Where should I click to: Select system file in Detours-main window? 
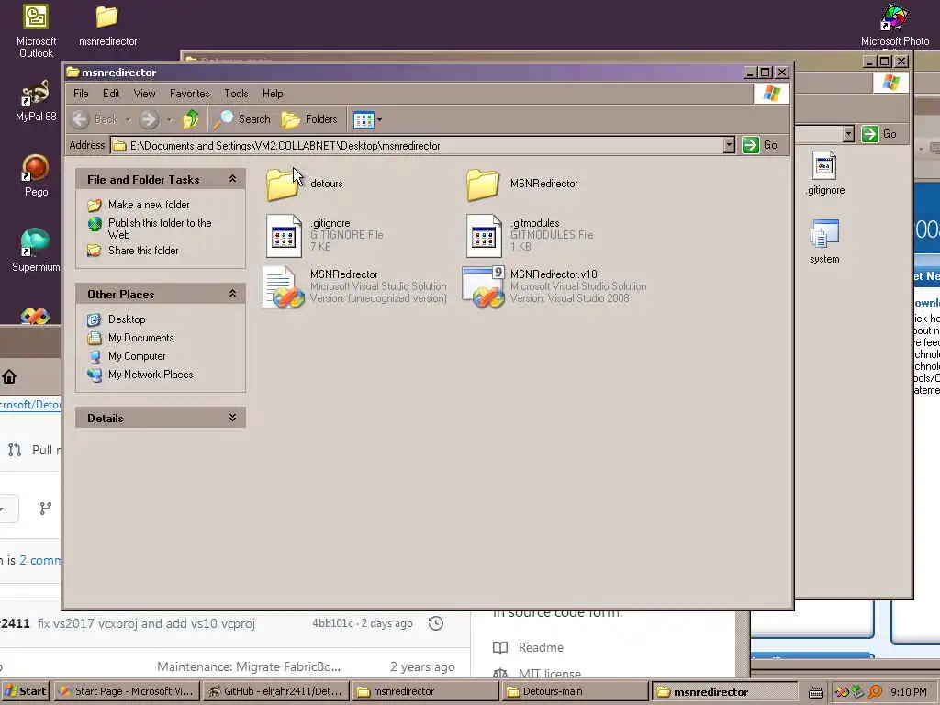click(824, 242)
